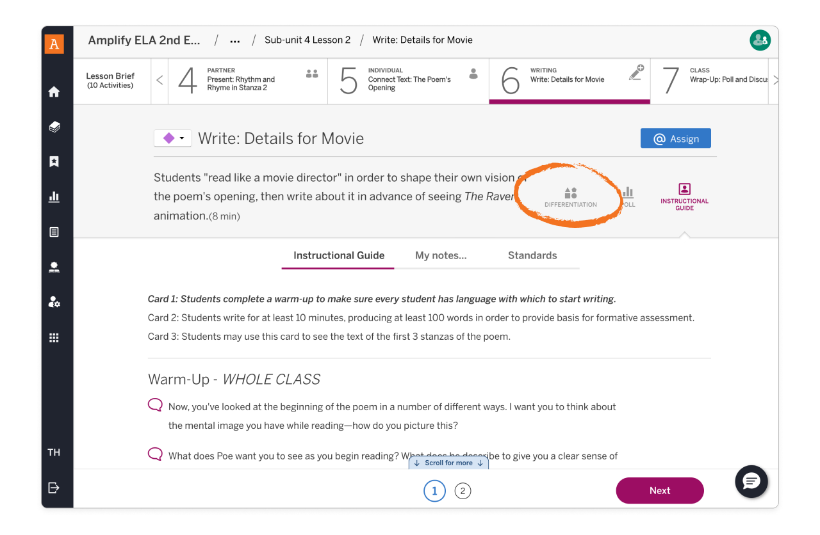
Task: Expand previous activities with the left chevron
Action: [x=160, y=81]
